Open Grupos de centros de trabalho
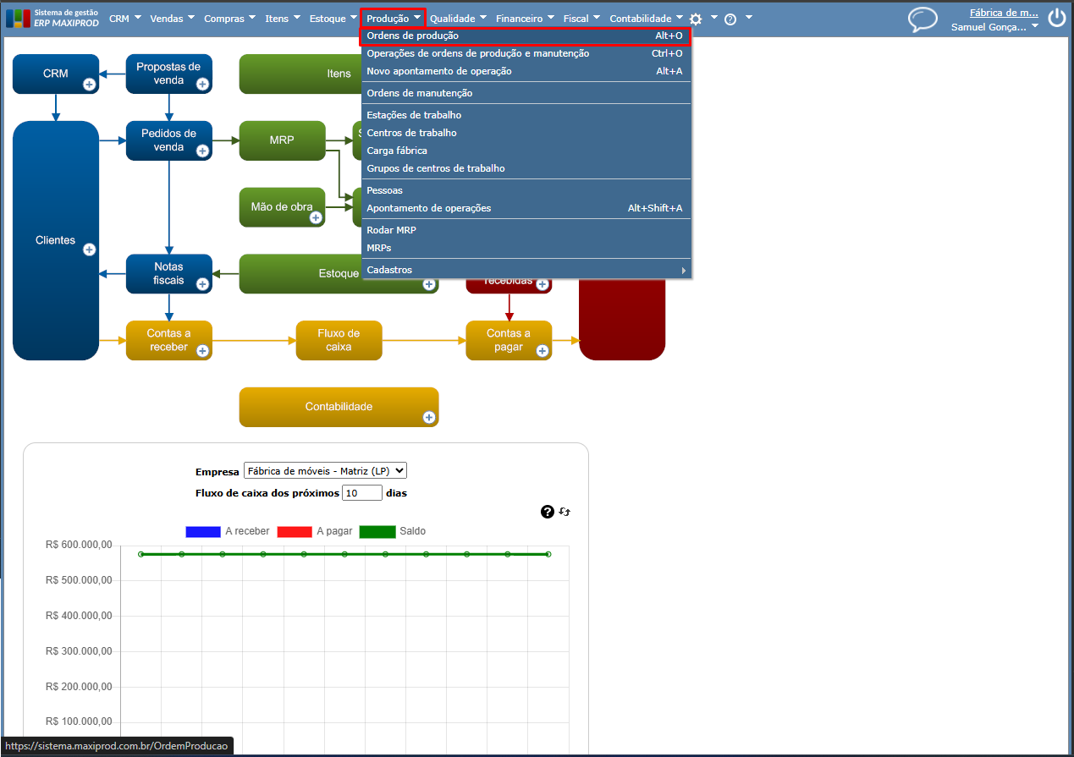1074x757 pixels. click(x=526, y=168)
